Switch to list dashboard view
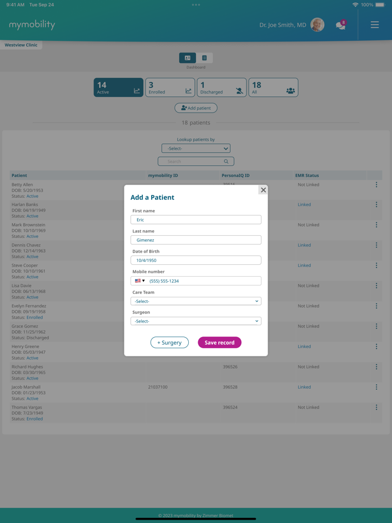 [204, 58]
